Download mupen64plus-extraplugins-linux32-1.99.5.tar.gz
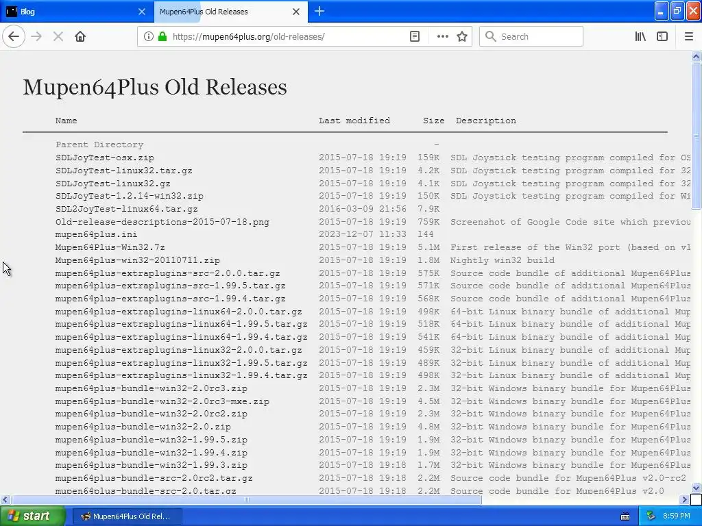This screenshot has height=526, width=702. click(x=181, y=363)
